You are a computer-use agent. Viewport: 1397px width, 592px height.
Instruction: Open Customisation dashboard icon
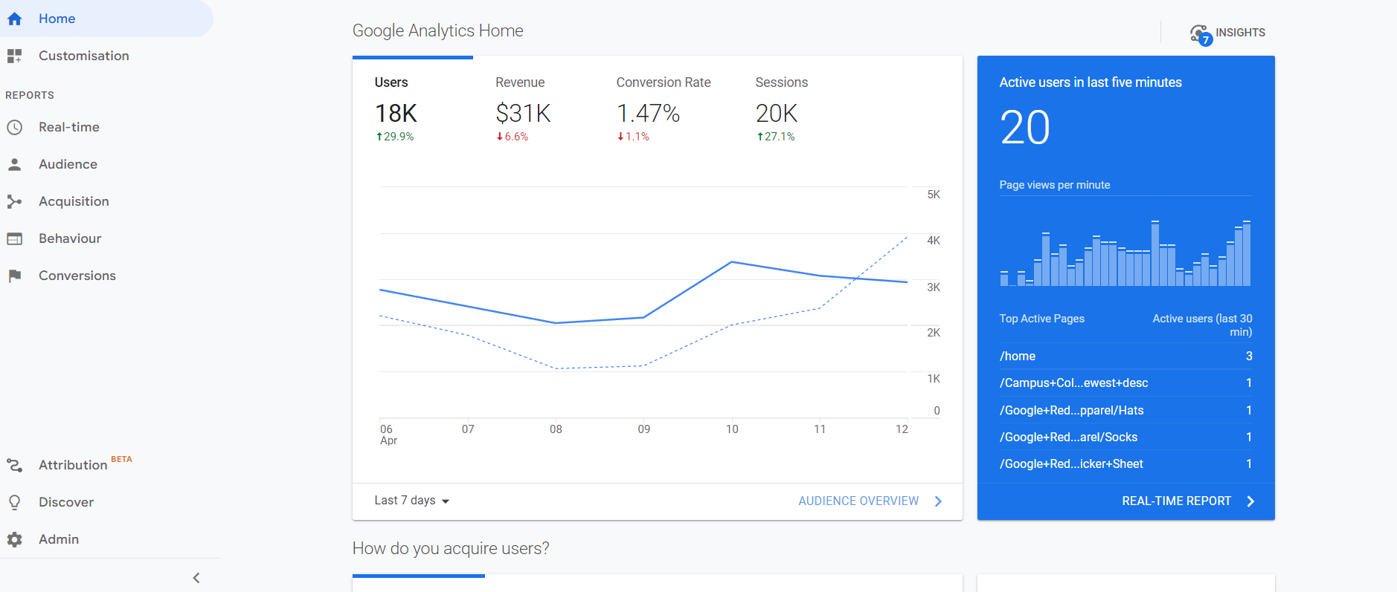pyautogui.click(x=15, y=56)
